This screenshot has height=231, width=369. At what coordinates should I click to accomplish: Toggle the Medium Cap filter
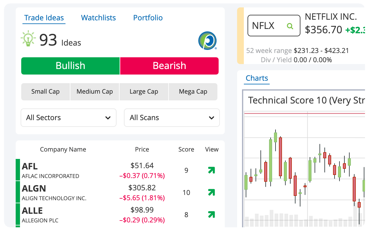95,92
